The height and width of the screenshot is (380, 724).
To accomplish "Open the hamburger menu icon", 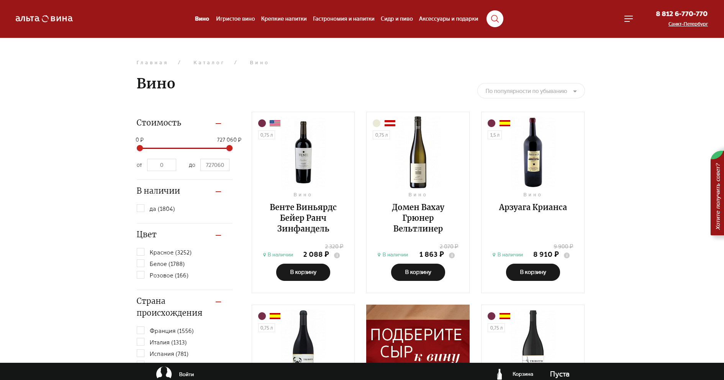I will pos(628,19).
